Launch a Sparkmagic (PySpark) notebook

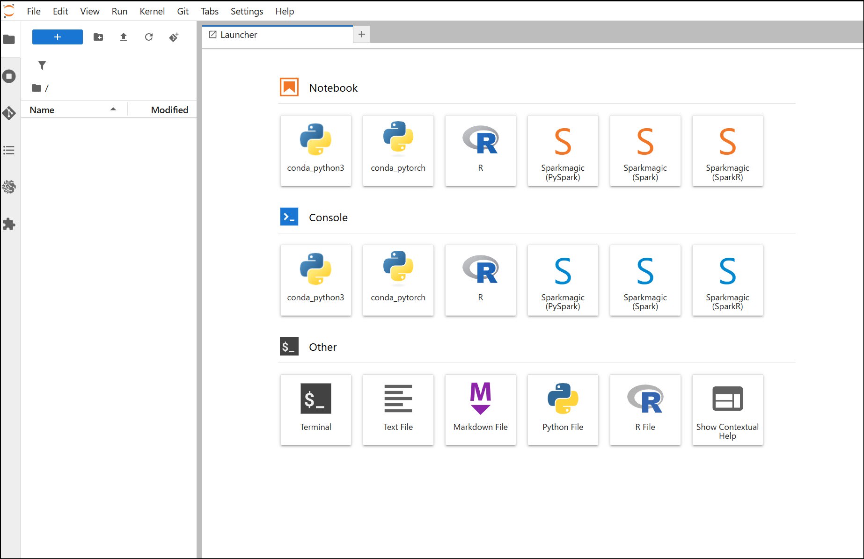click(563, 151)
